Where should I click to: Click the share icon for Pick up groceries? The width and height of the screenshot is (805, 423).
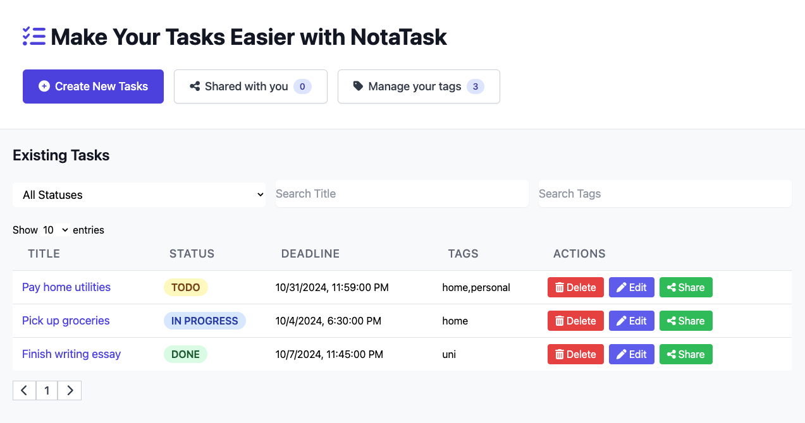click(x=672, y=321)
